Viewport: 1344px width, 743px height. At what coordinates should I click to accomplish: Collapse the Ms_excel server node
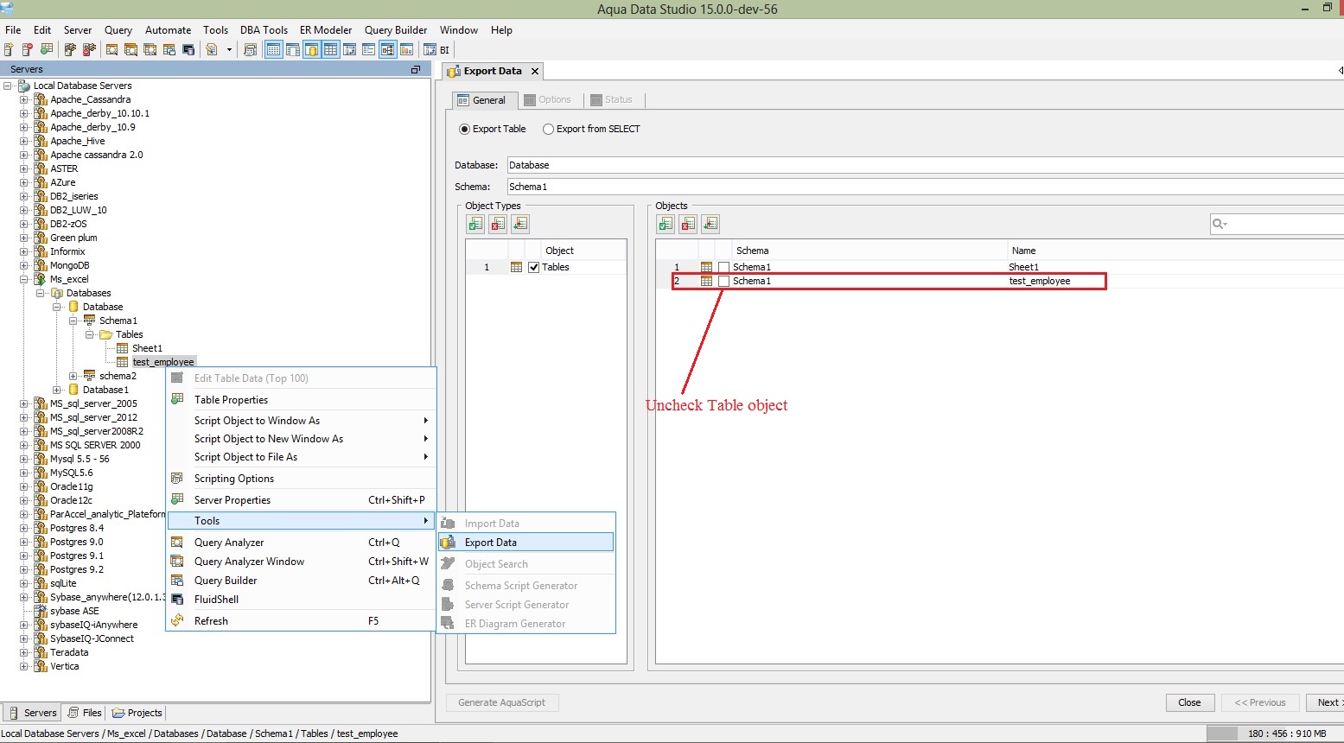pyautogui.click(x=24, y=279)
